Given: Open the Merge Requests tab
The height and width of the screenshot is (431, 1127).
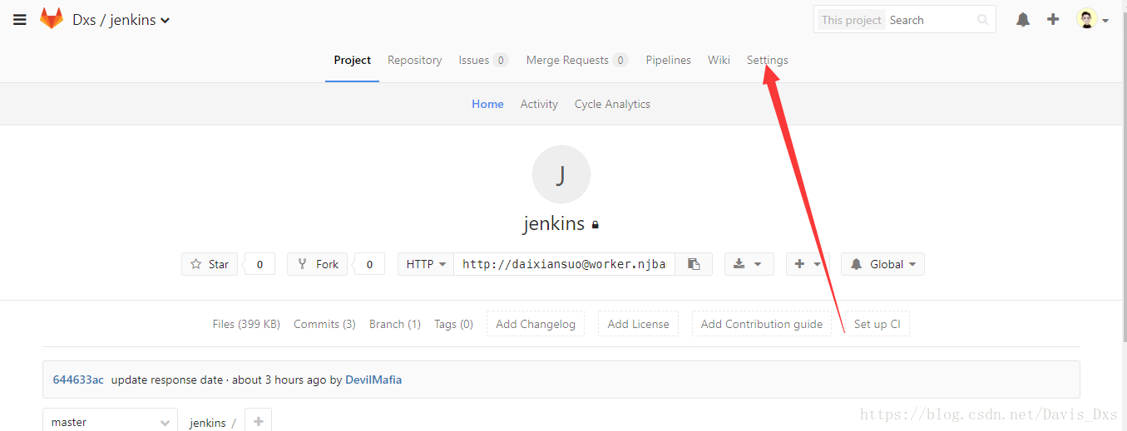Looking at the screenshot, I should pos(576,60).
